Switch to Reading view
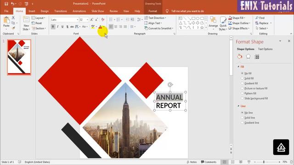294x165 pixels. click(241, 162)
